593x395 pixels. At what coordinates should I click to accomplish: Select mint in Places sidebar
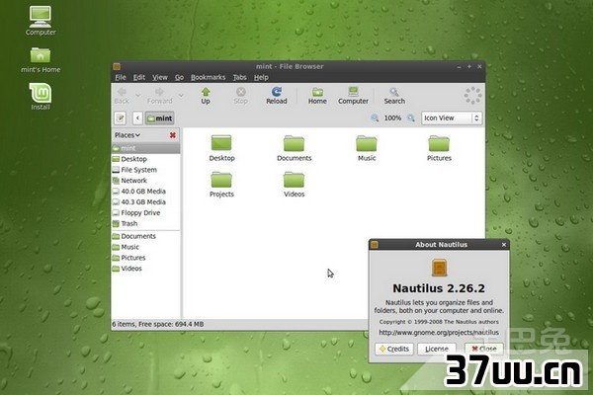point(145,148)
